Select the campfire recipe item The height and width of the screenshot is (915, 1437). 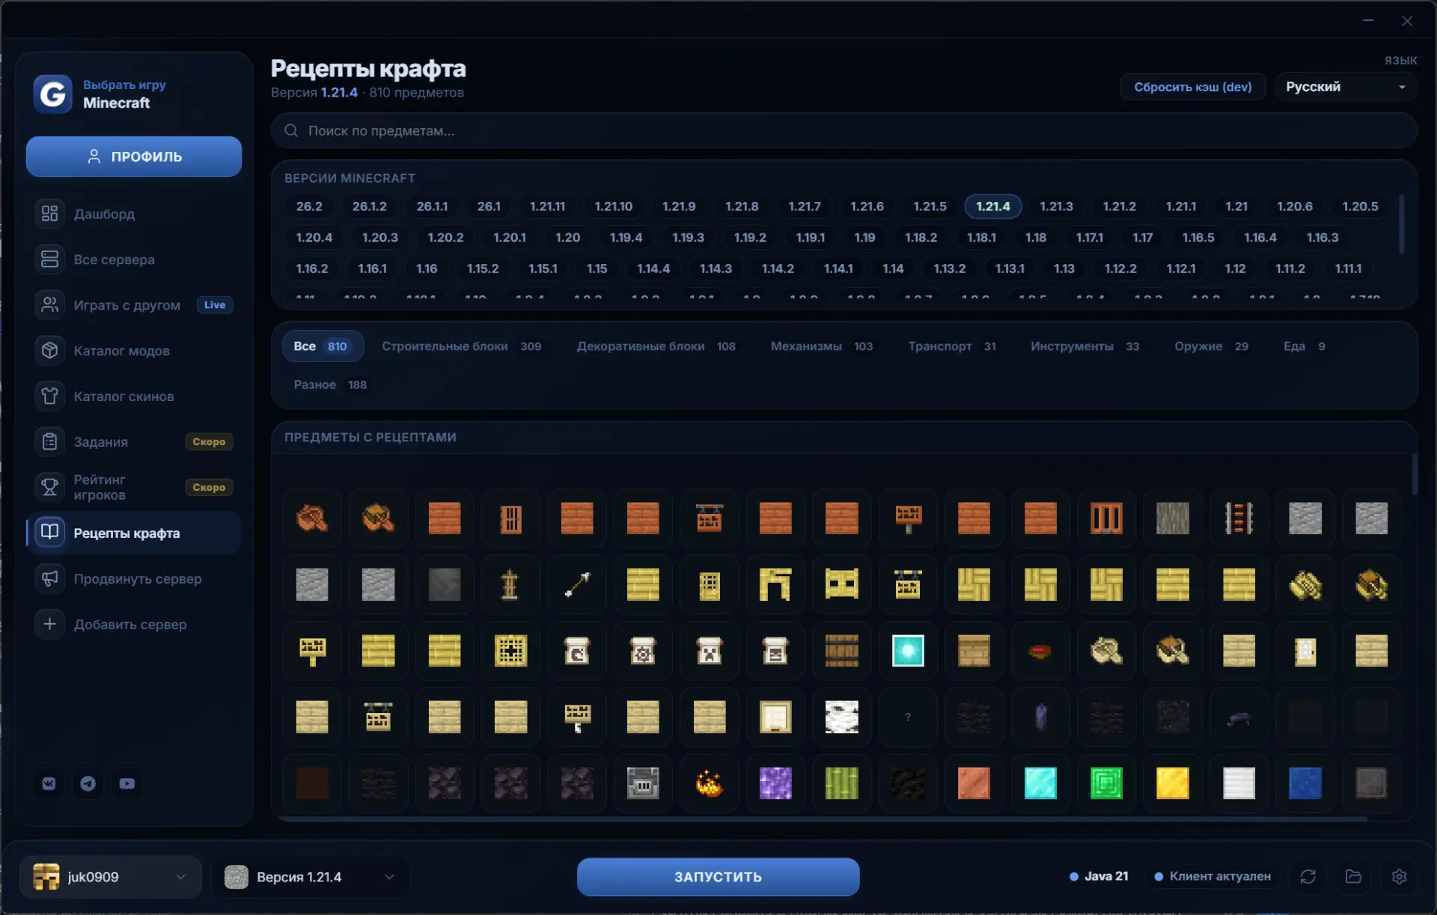click(x=709, y=783)
